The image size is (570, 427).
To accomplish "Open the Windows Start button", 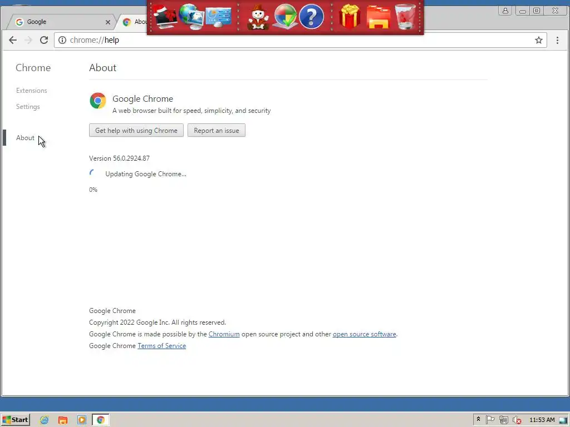I will click(15, 420).
